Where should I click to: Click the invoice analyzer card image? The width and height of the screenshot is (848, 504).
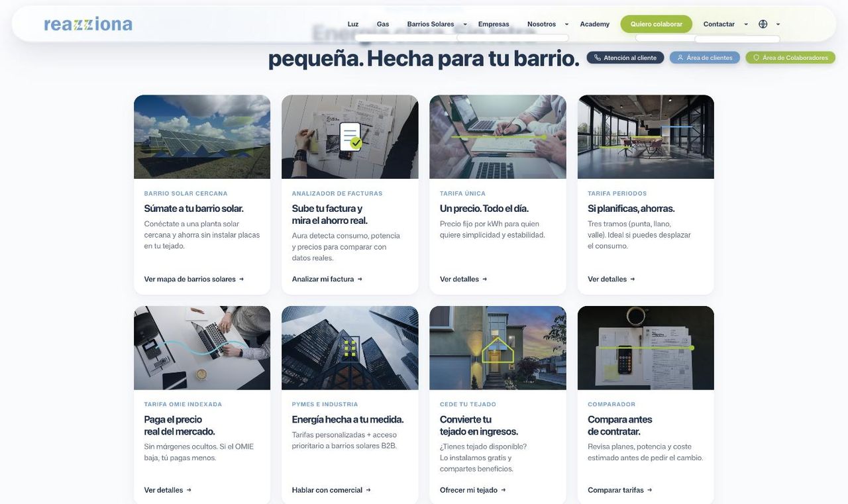(350, 136)
